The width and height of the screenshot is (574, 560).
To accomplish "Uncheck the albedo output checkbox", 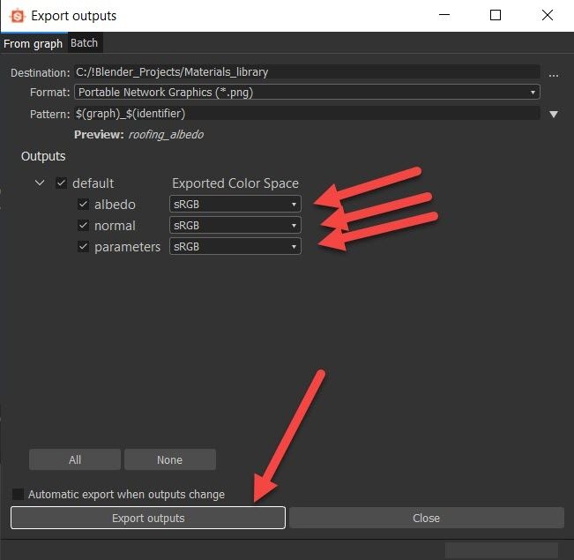I will tap(83, 204).
